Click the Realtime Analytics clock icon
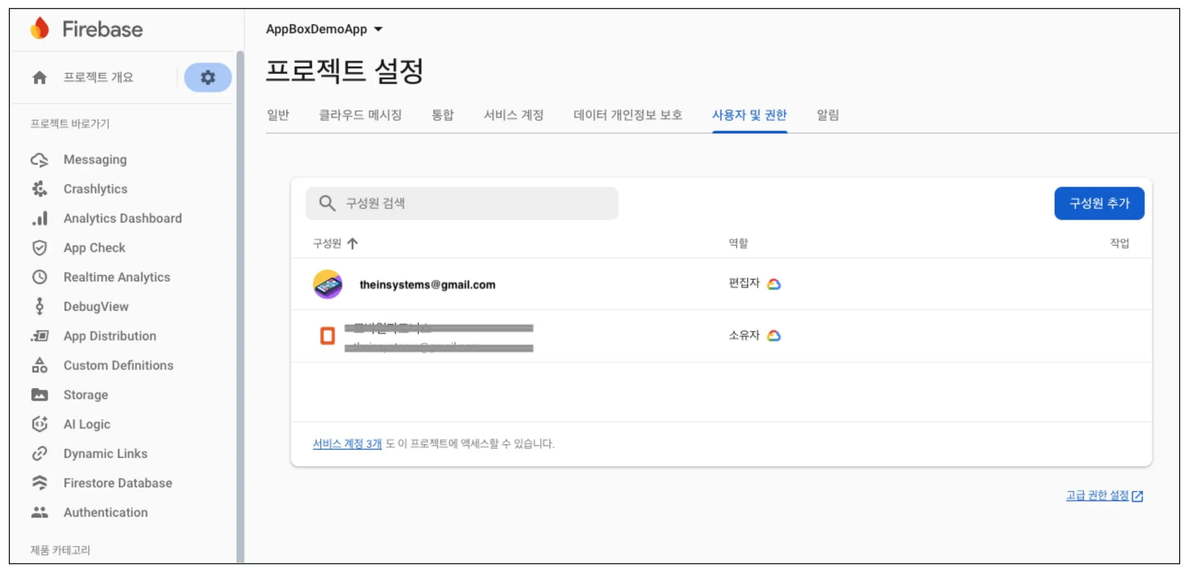Image resolution: width=1189 pixels, height=571 pixels. click(x=40, y=277)
